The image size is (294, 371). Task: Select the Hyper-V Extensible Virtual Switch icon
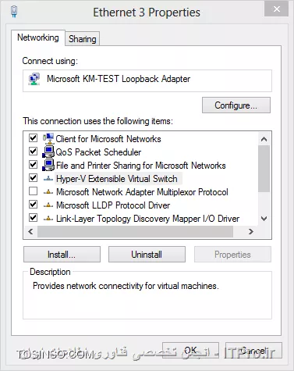[x=48, y=179]
